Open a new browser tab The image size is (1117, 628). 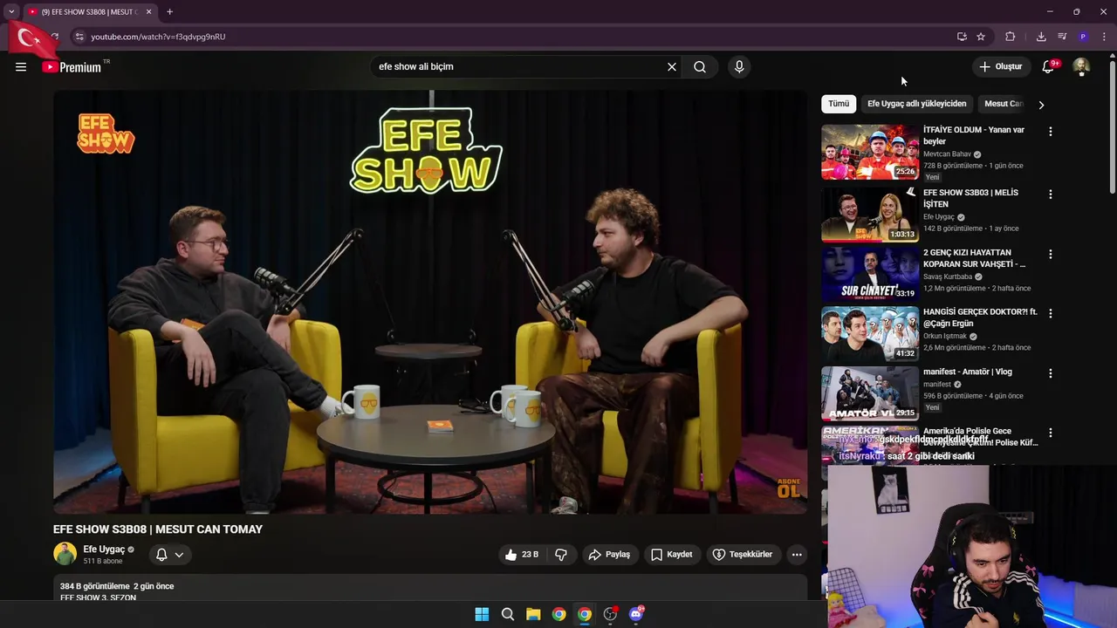tap(169, 11)
